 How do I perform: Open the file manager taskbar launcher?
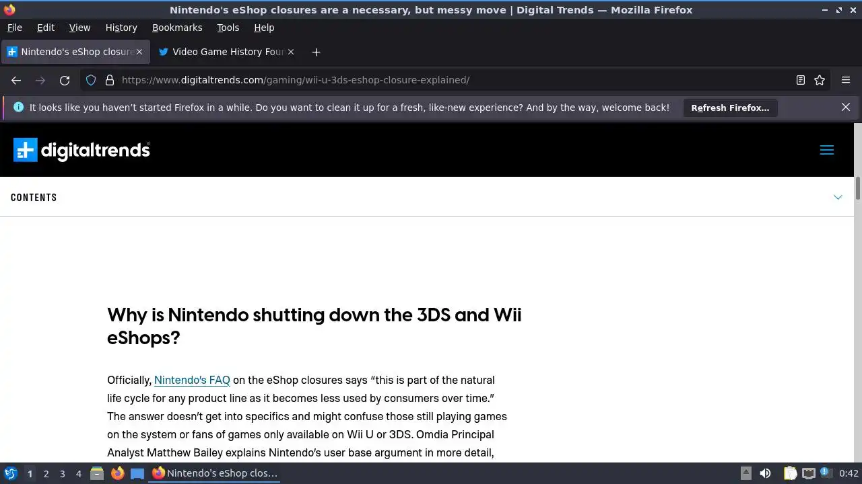tap(97, 473)
